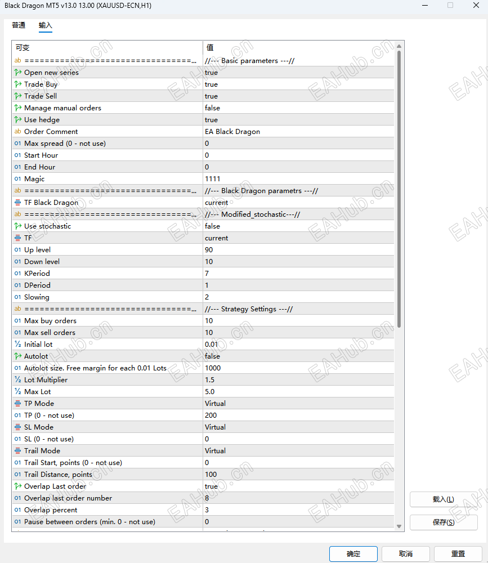Click the enum icon beside SL Mode
The height and width of the screenshot is (563, 488).
pyautogui.click(x=18, y=427)
